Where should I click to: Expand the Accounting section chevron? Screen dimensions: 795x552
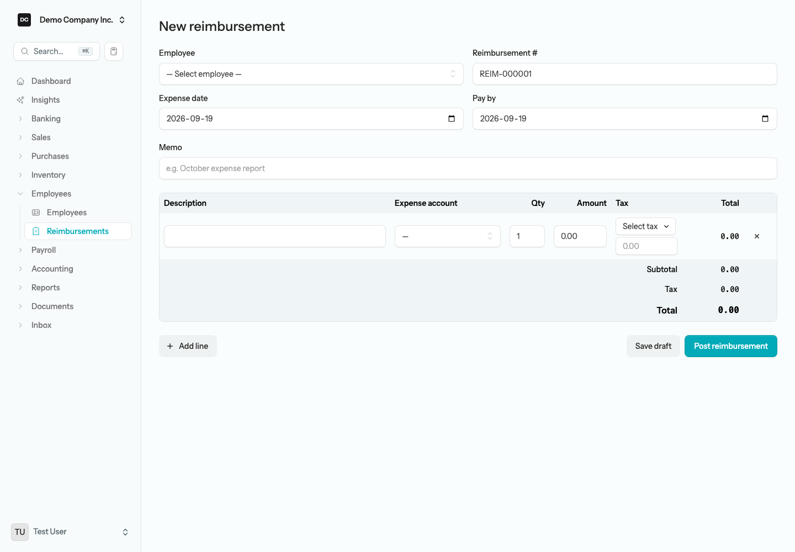click(x=20, y=269)
